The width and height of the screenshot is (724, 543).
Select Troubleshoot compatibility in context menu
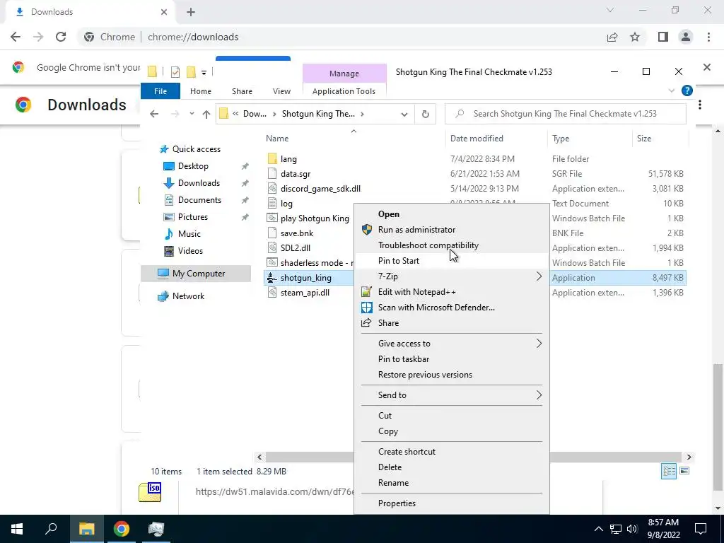click(452, 245)
